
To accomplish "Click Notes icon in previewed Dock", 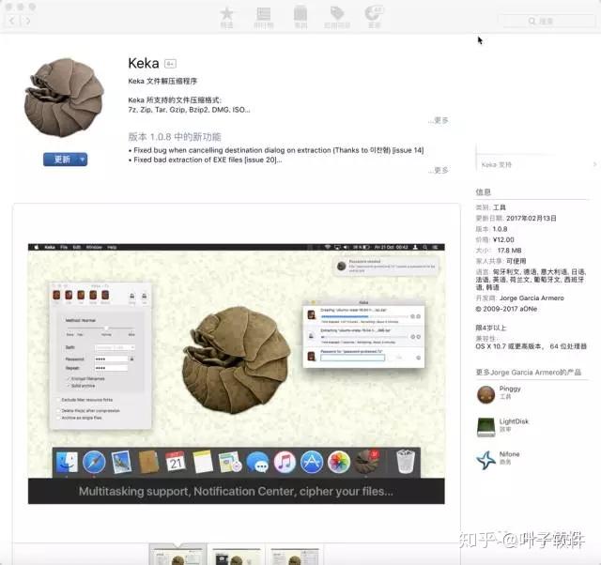I will (x=203, y=462).
